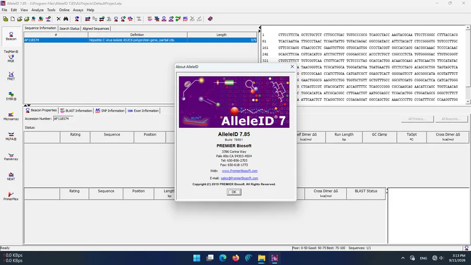Screen dimensions: 471x265
Task: Select the AF118574 sequence row
Action: [x=140, y=40]
